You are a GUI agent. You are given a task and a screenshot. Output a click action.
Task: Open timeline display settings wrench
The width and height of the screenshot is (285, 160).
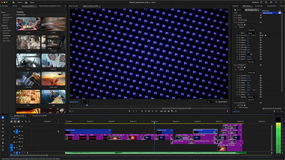pyautogui.click(x=26, y=122)
